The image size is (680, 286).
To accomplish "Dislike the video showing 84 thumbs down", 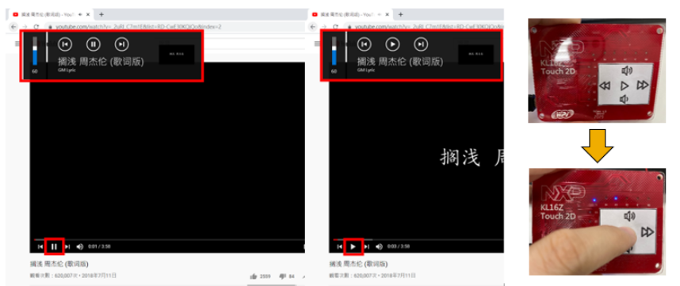I will [x=282, y=276].
